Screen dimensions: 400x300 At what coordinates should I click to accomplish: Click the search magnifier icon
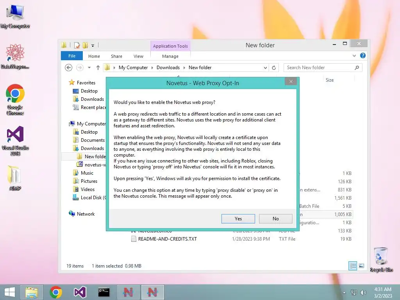pyautogui.click(x=357, y=68)
